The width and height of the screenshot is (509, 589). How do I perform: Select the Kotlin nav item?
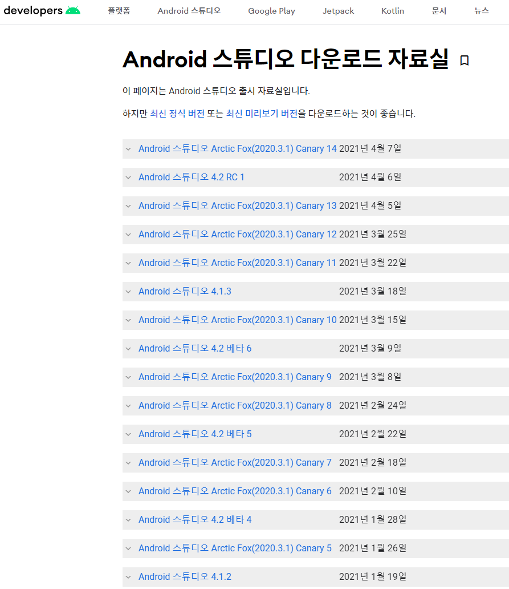[393, 11]
